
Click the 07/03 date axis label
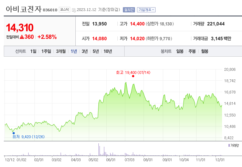pyautogui.click(x=129, y=160)
